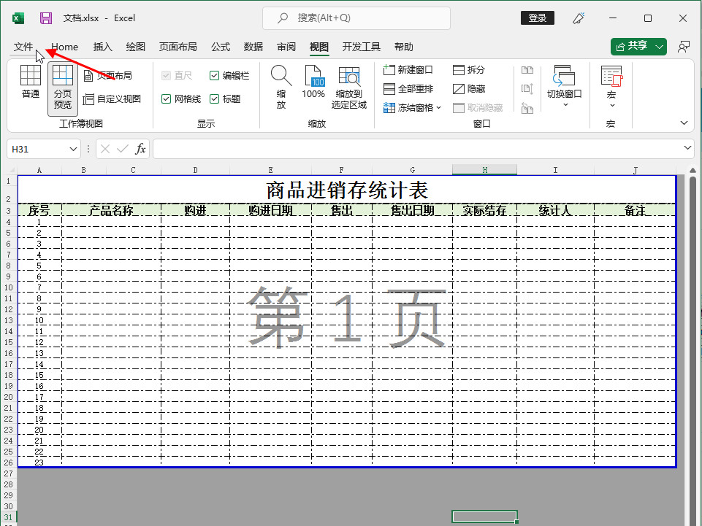Viewport: 702px width, 526px height.
Task: Switch to the Draw (绘图) tab
Action: click(x=136, y=47)
